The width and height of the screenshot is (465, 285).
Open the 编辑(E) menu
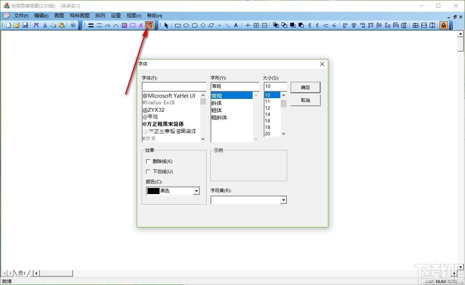tap(41, 16)
